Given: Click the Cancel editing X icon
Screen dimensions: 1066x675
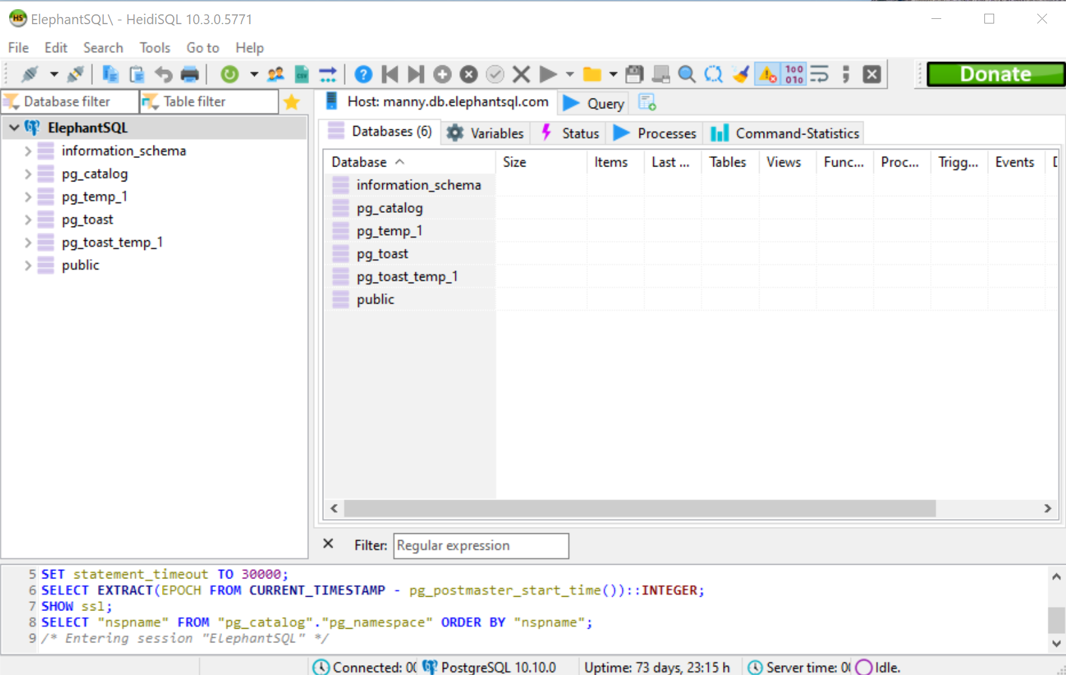Looking at the screenshot, I should click(521, 74).
